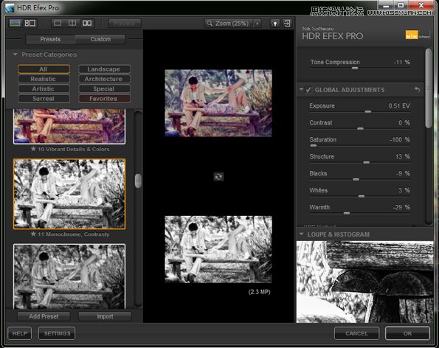Switch to the Custom tab
The width and height of the screenshot is (439, 348).
pyautogui.click(x=100, y=39)
